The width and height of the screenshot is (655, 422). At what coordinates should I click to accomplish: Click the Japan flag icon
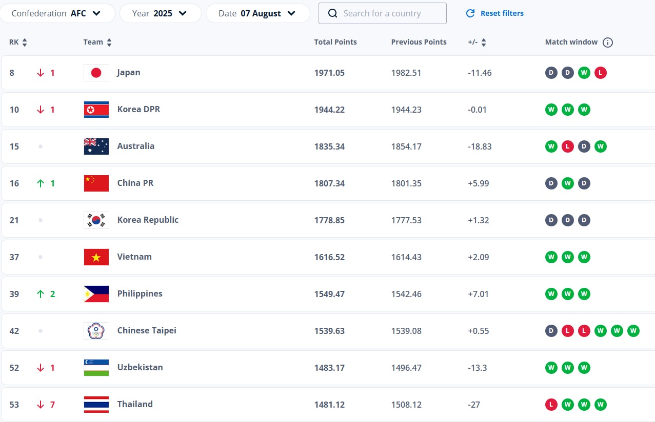96,73
